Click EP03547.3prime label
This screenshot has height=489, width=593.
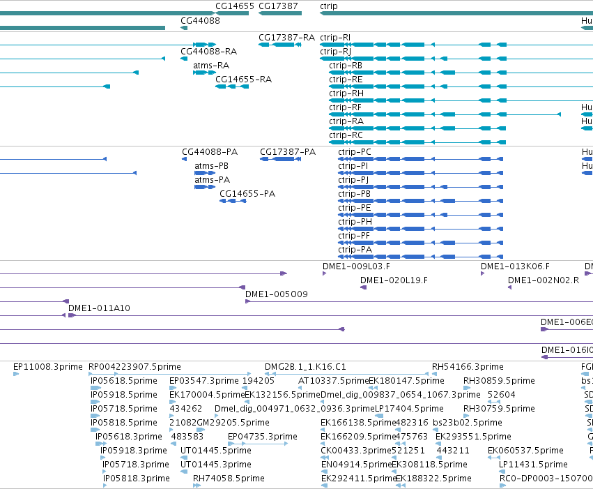click(204, 381)
